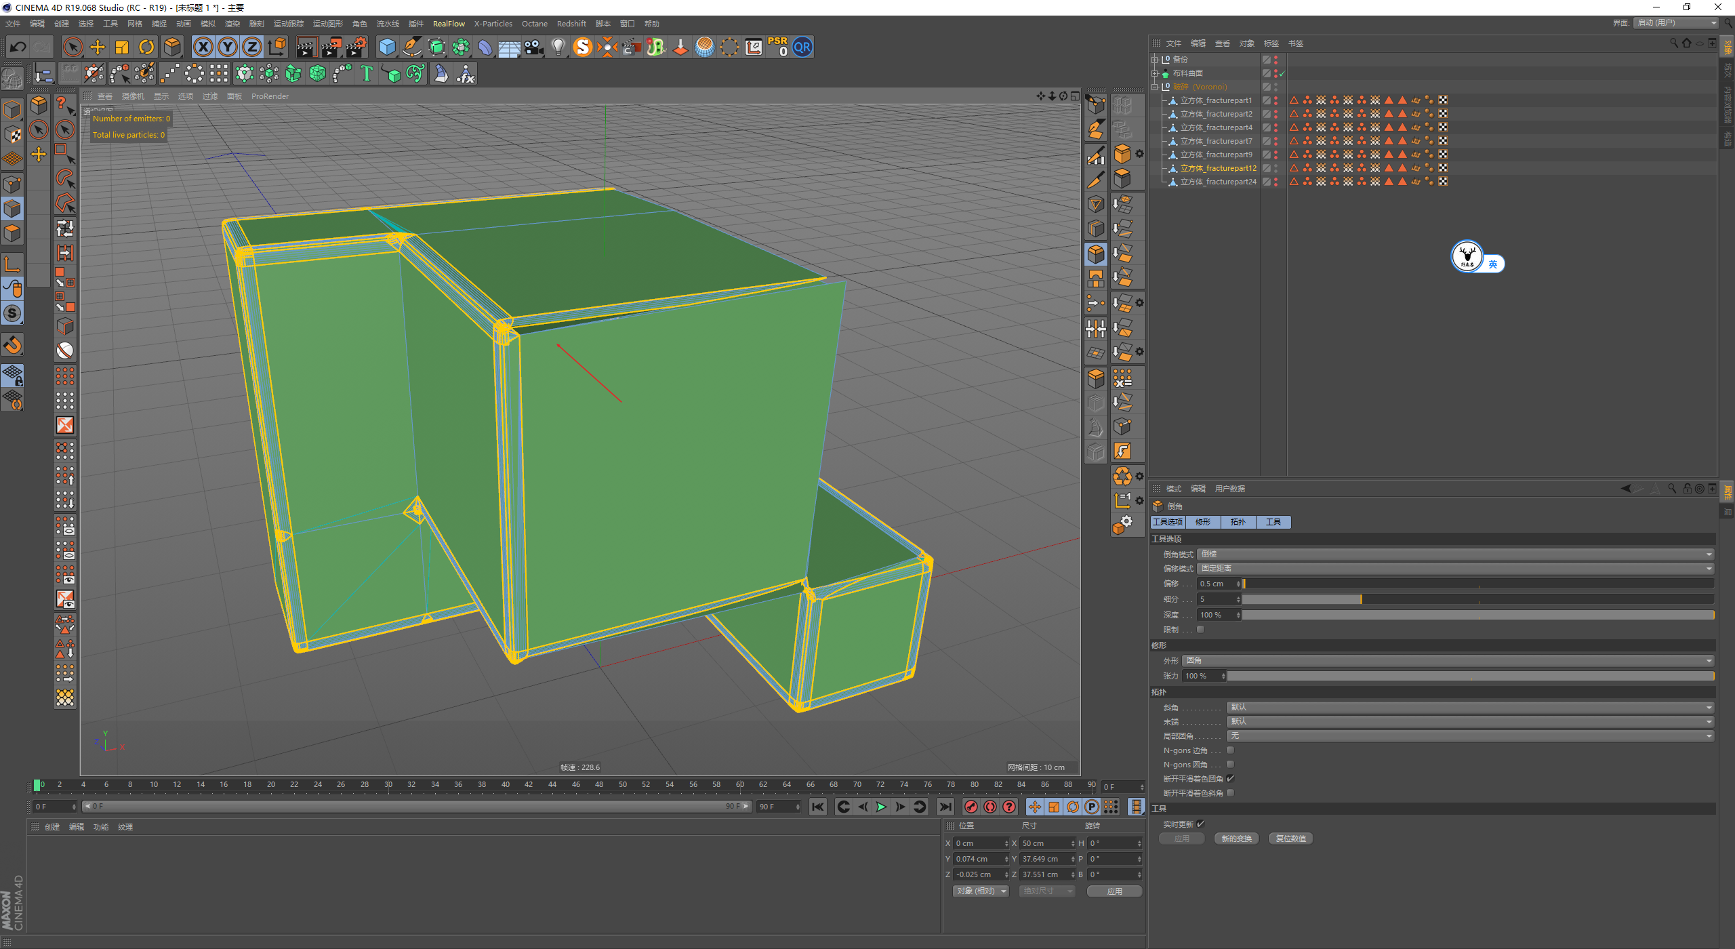Toggle the 实时更新 checkbox
Screen dimensions: 1735x949
click(x=1200, y=824)
